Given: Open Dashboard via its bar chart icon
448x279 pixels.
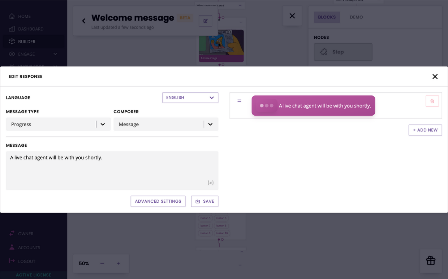Looking at the screenshot, I should click(12, 29).
